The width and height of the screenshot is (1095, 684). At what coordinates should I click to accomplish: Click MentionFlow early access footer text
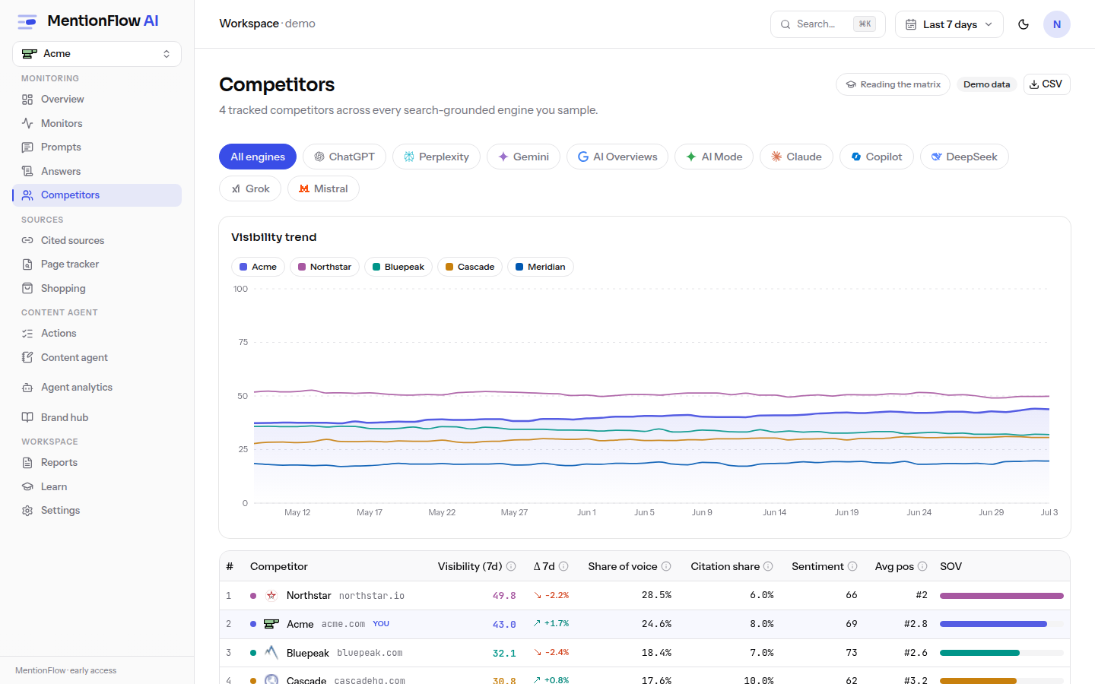tap(65, 670)
